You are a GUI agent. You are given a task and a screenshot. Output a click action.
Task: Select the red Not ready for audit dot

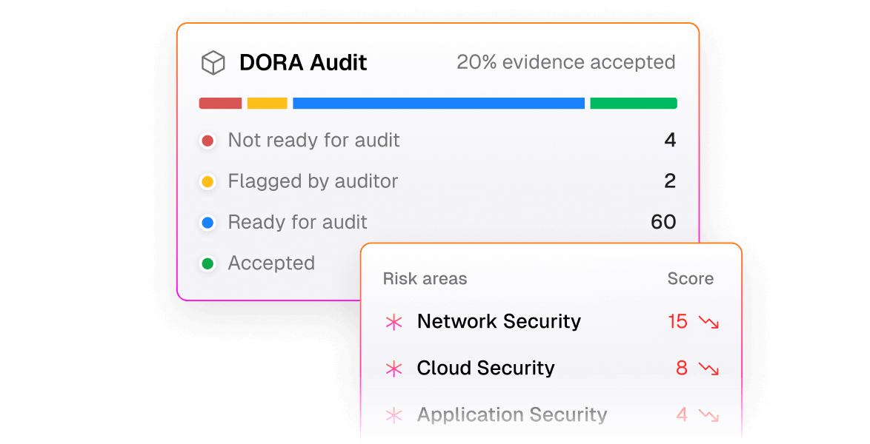tap(207, 141)
